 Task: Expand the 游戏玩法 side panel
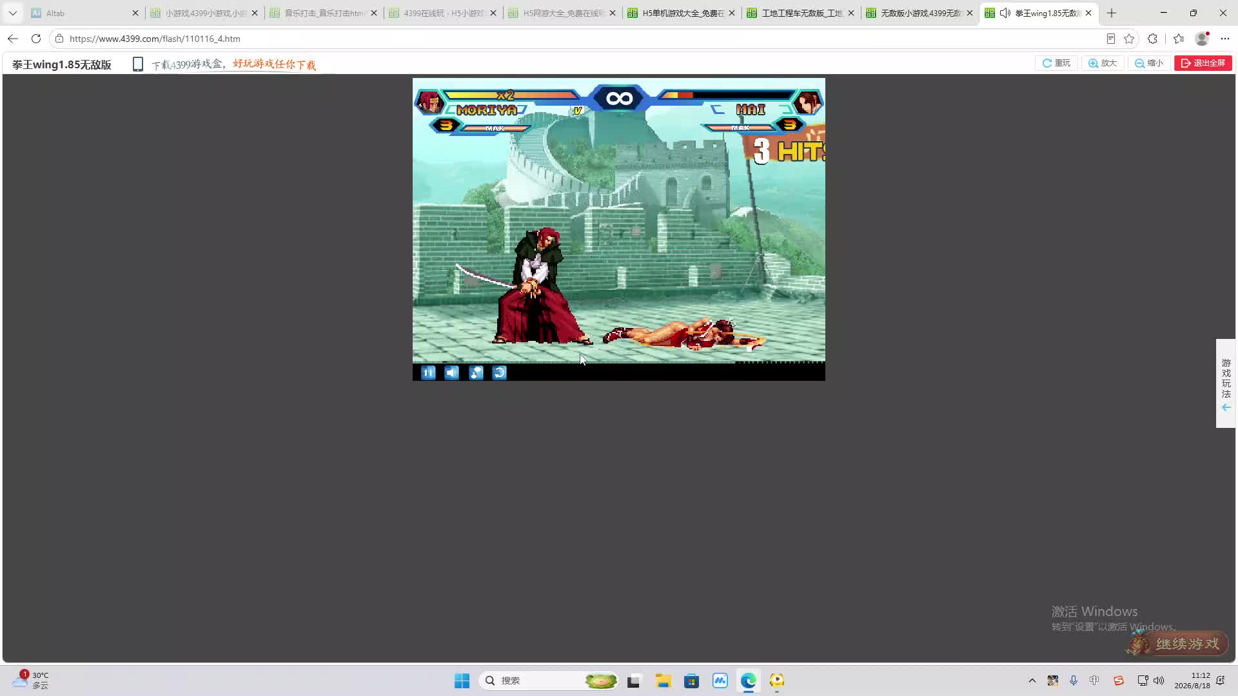pos(1226,383)
